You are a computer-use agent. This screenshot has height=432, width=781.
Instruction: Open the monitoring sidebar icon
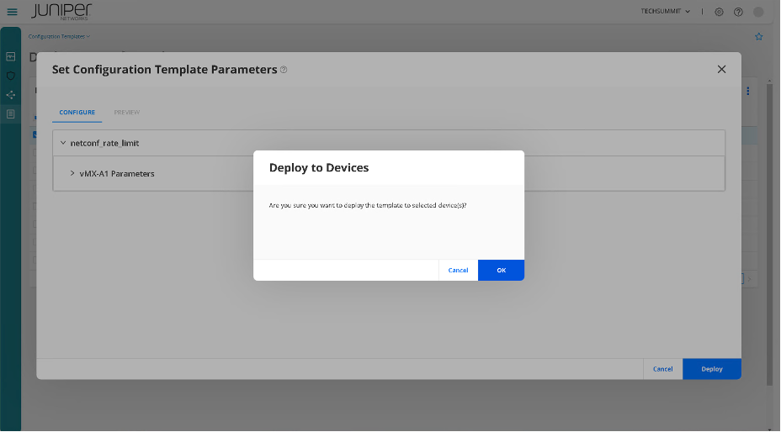(10, 57)
